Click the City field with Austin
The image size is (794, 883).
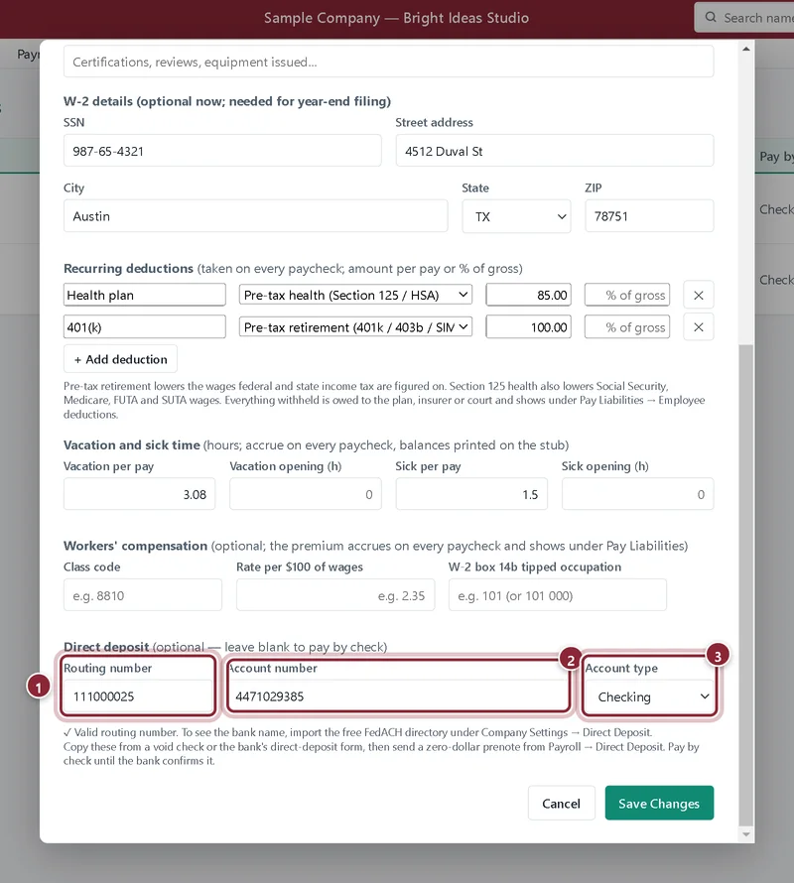[256, 215]
